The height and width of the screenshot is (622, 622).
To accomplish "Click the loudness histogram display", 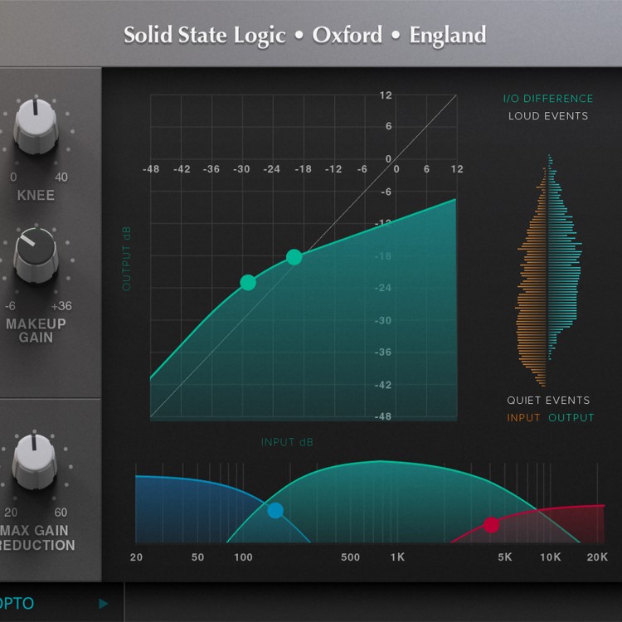I will [x=548, y=270].
